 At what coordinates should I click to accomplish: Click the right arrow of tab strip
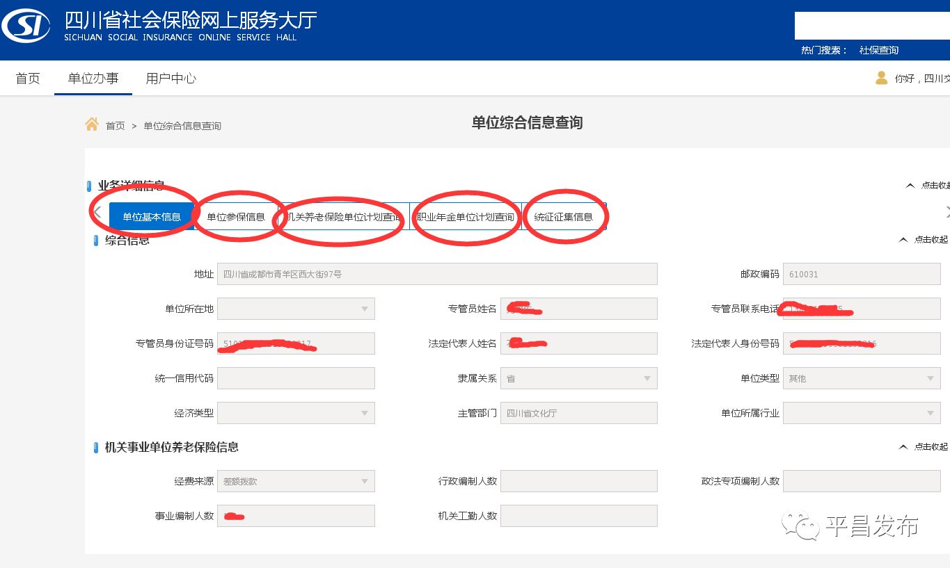pyautogui.click(x=947, y=212)
